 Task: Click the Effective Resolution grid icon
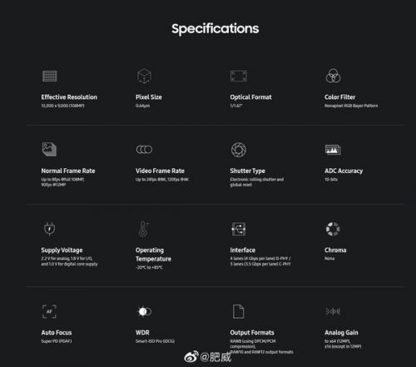point(50,76)
